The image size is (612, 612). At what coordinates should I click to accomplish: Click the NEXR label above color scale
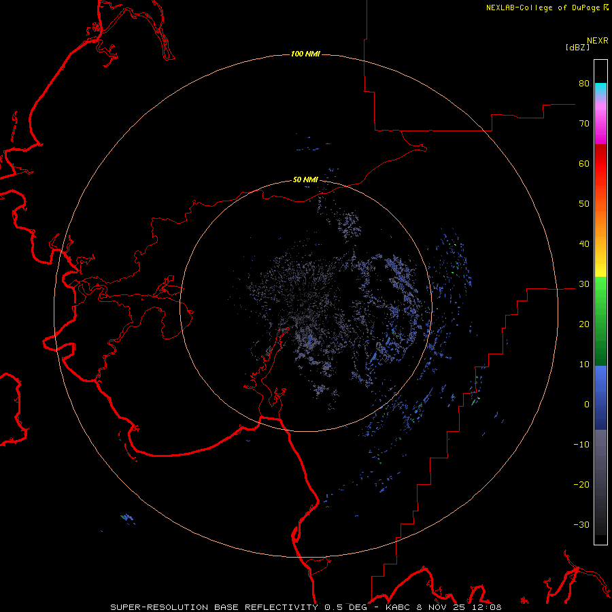click(598, 41)
